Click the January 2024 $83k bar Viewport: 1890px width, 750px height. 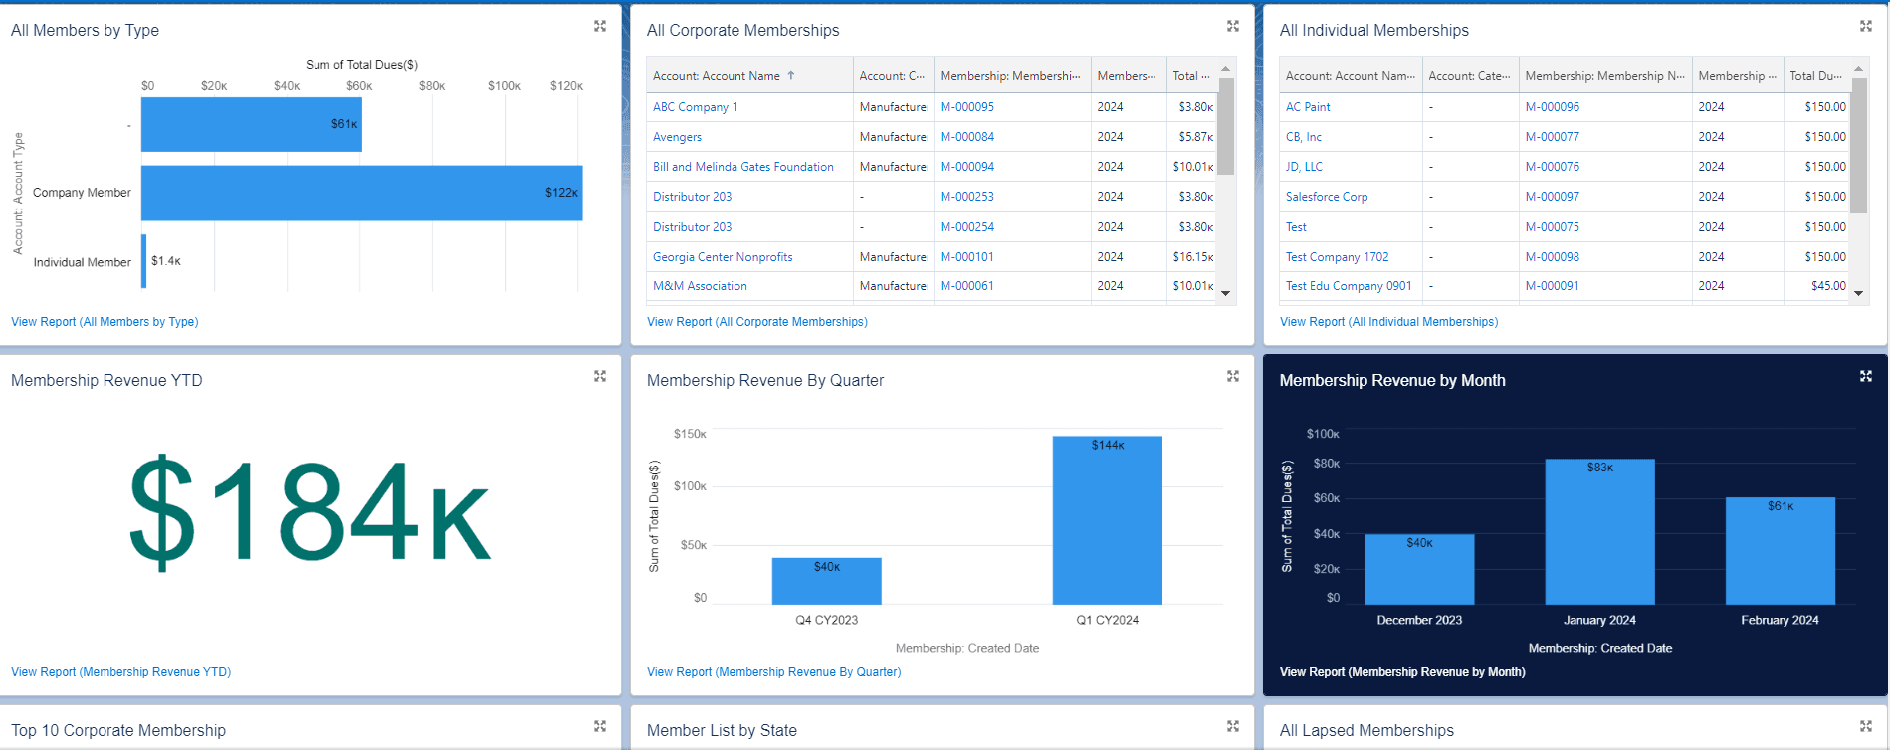click(x=1599, y=531)
